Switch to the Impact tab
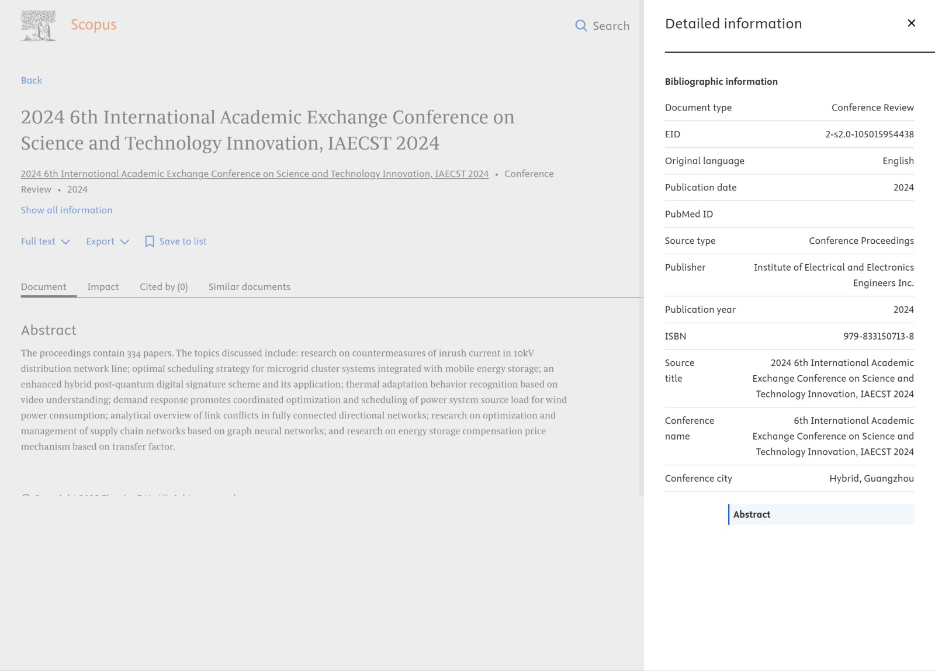Viewport: 935px width, 671px height. pyautogui.click(x=103, y=287)
